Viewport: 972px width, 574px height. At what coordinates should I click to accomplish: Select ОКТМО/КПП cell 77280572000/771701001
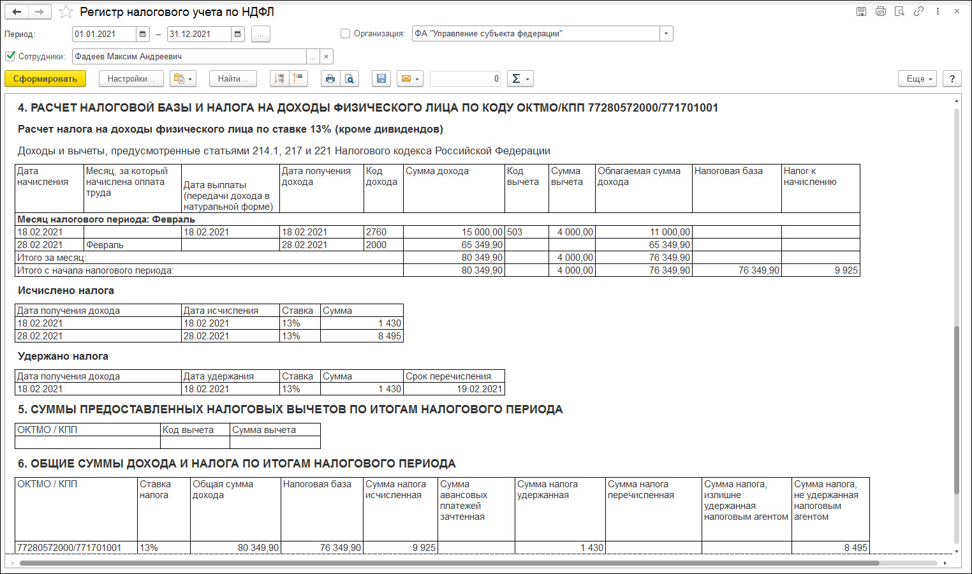pos(76,548)
